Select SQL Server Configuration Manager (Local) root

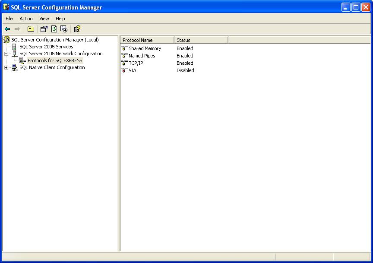(55, 40)
